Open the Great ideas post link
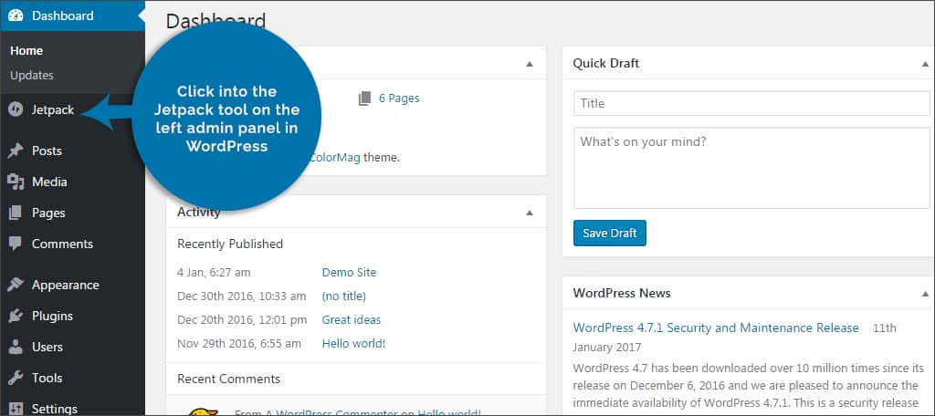Image resolution: width=935 pixels, height=416 pixels. [352, 320]
